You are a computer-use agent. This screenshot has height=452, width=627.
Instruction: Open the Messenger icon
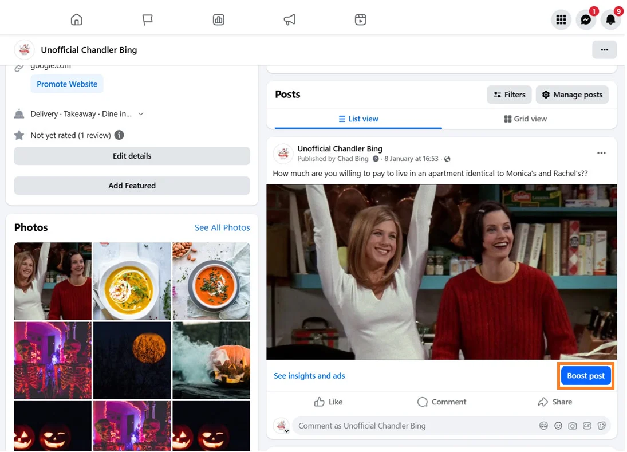pos(586,20)
